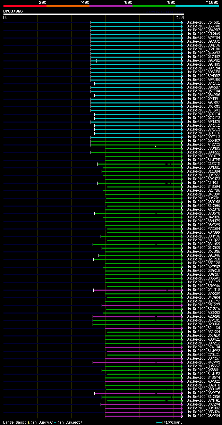Screen dimensions: 222x425
Task: Click the purple alignment bar for UniRef100_A4CV05
Action: tap(138, 362)
